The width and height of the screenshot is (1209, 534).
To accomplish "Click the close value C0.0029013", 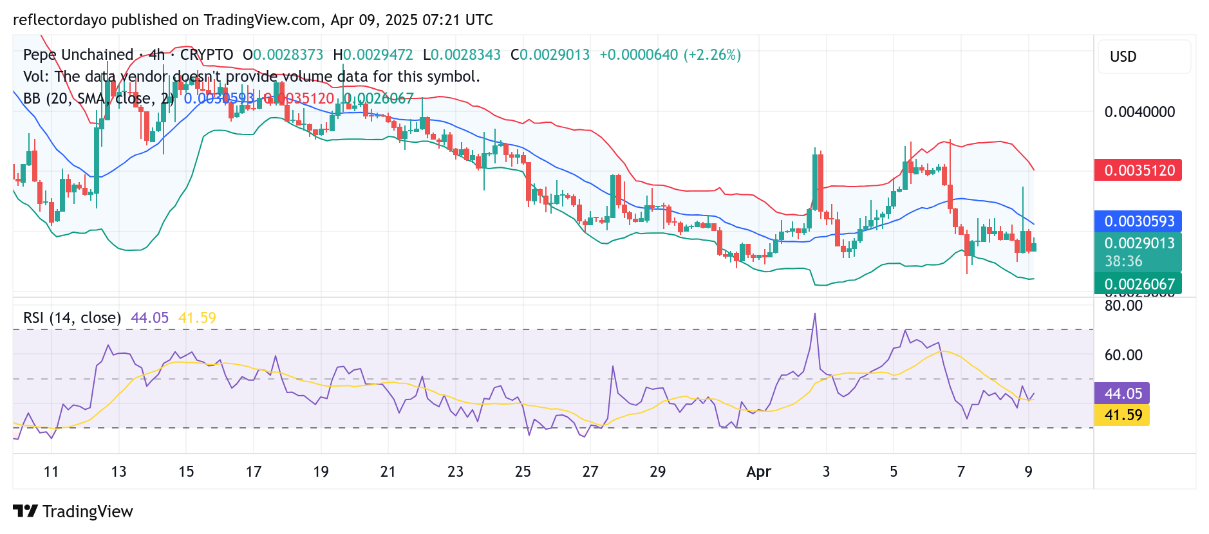I will [x=550, y=55].
